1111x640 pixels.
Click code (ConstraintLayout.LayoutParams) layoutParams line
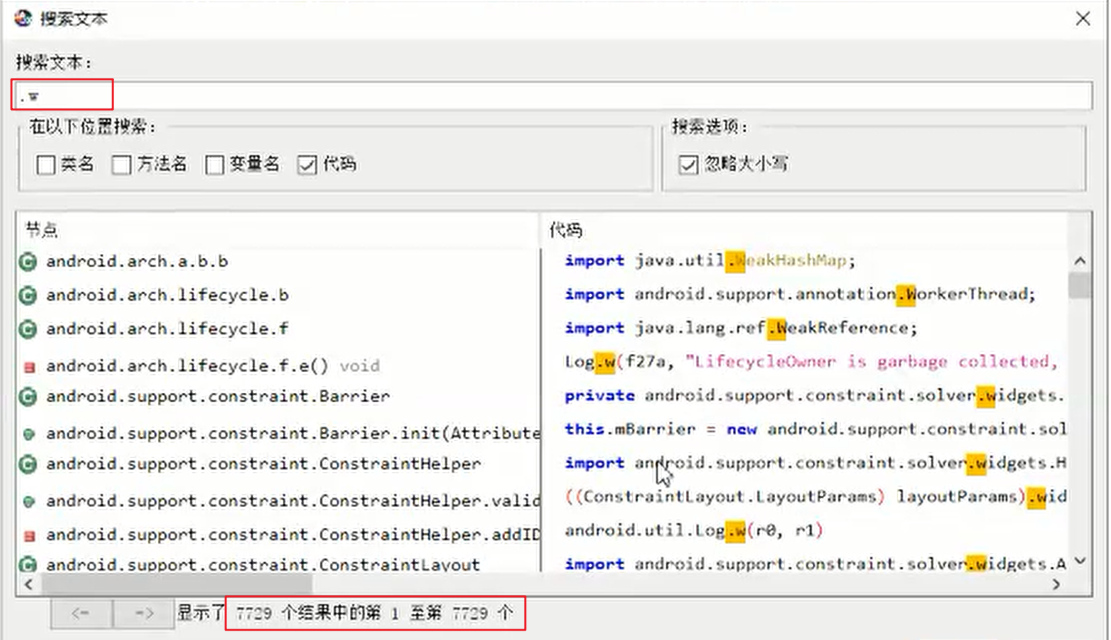click(x=815, y=497)
